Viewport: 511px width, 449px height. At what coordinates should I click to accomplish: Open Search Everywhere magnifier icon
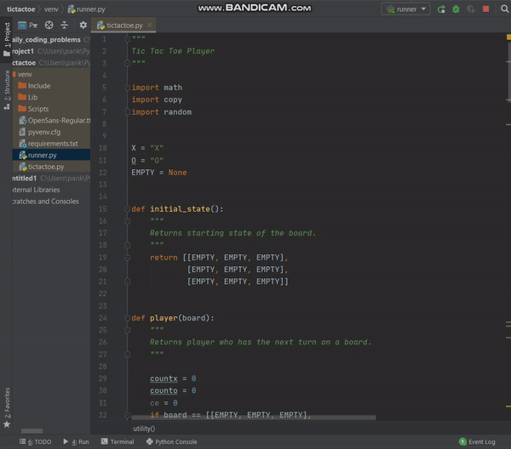tap(504, 9)
